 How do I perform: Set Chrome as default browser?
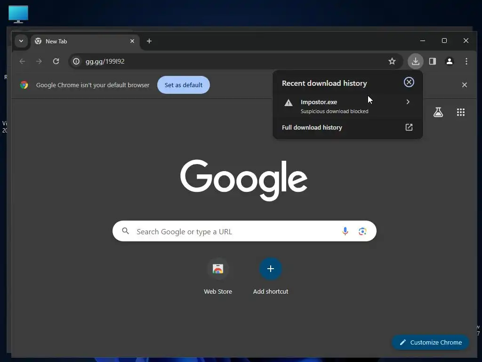(x=184, y=85)
